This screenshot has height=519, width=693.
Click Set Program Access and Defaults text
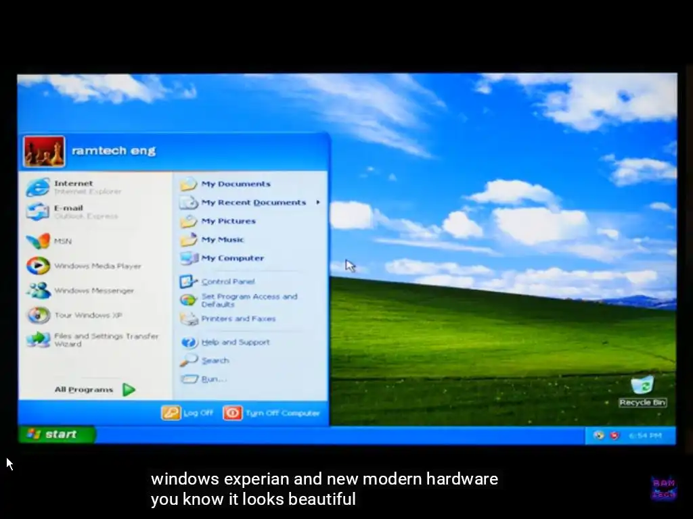(249, 300)
